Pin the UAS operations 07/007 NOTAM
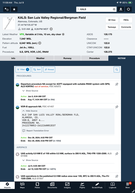Screen dimensions: 135x193 [117, 176]
